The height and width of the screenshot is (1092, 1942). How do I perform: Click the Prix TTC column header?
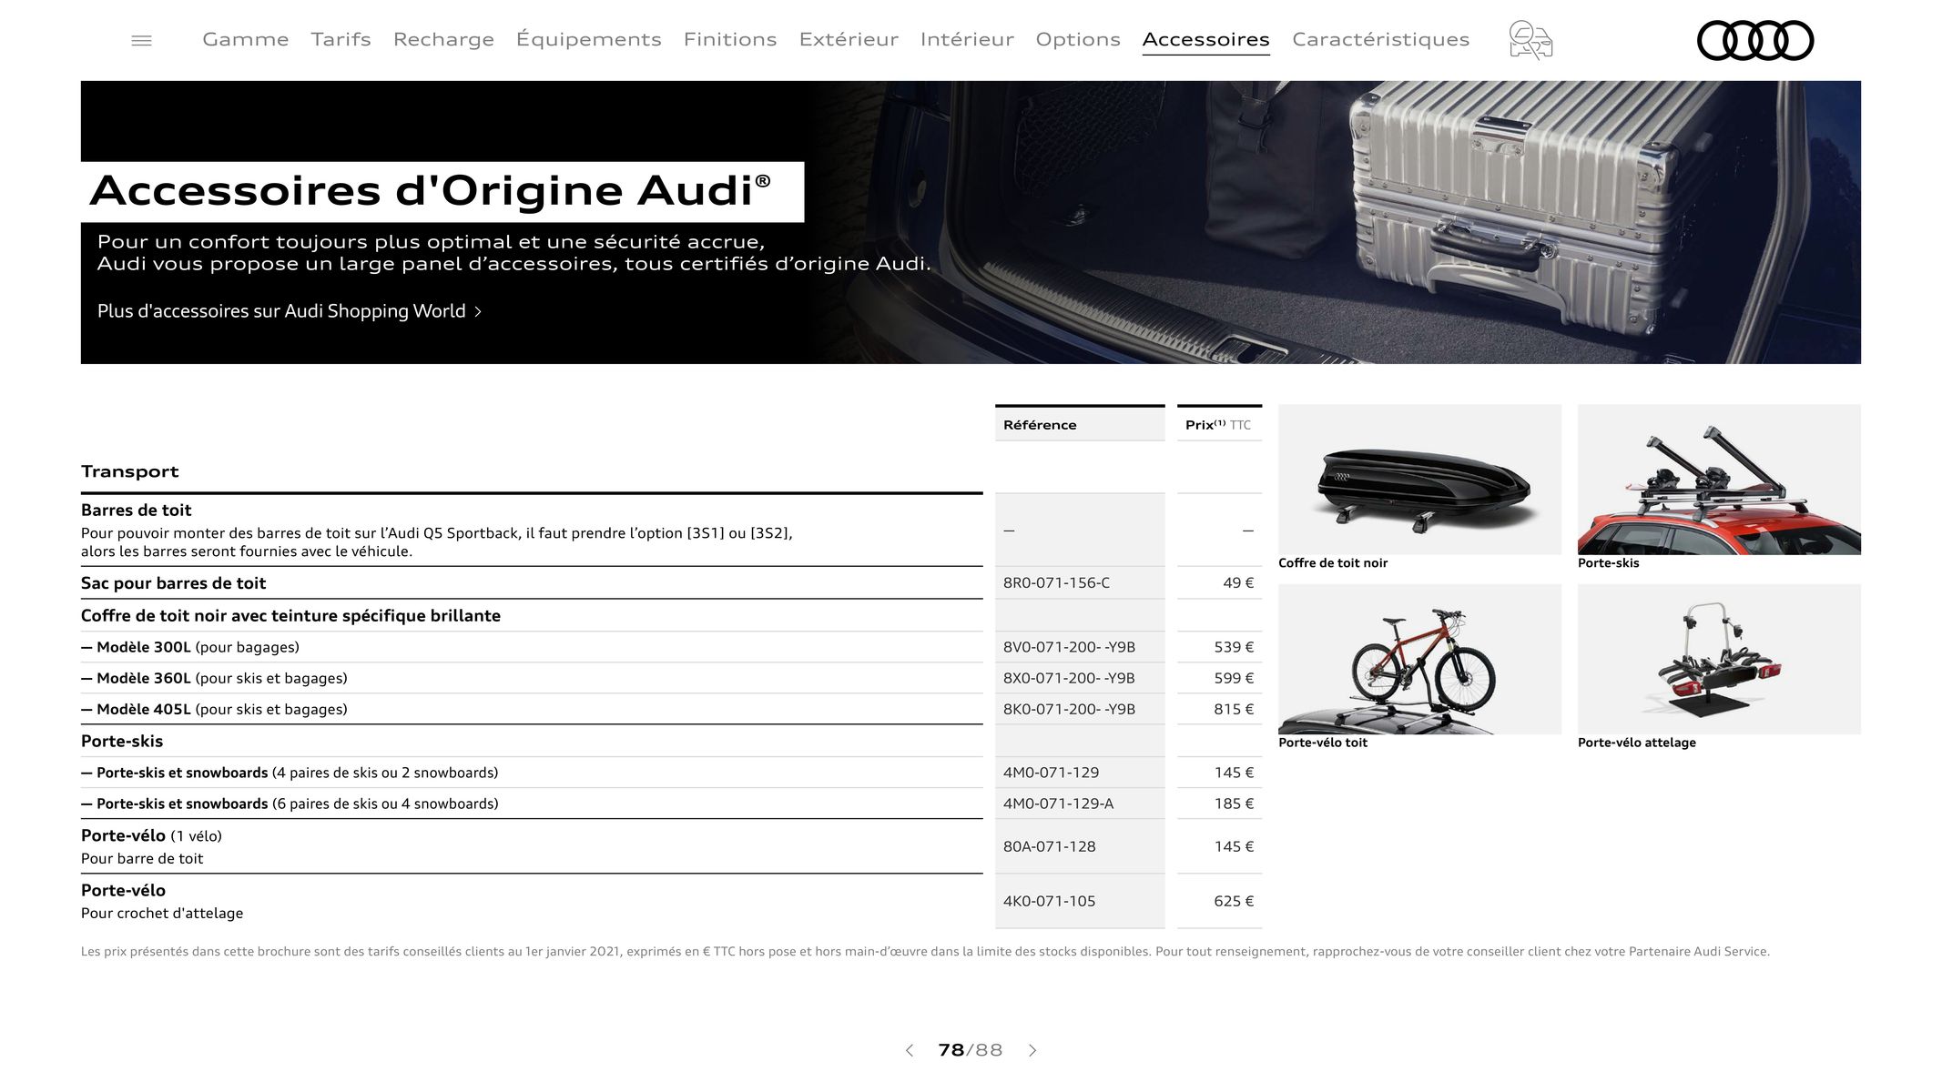click(x=1219, y=424)
